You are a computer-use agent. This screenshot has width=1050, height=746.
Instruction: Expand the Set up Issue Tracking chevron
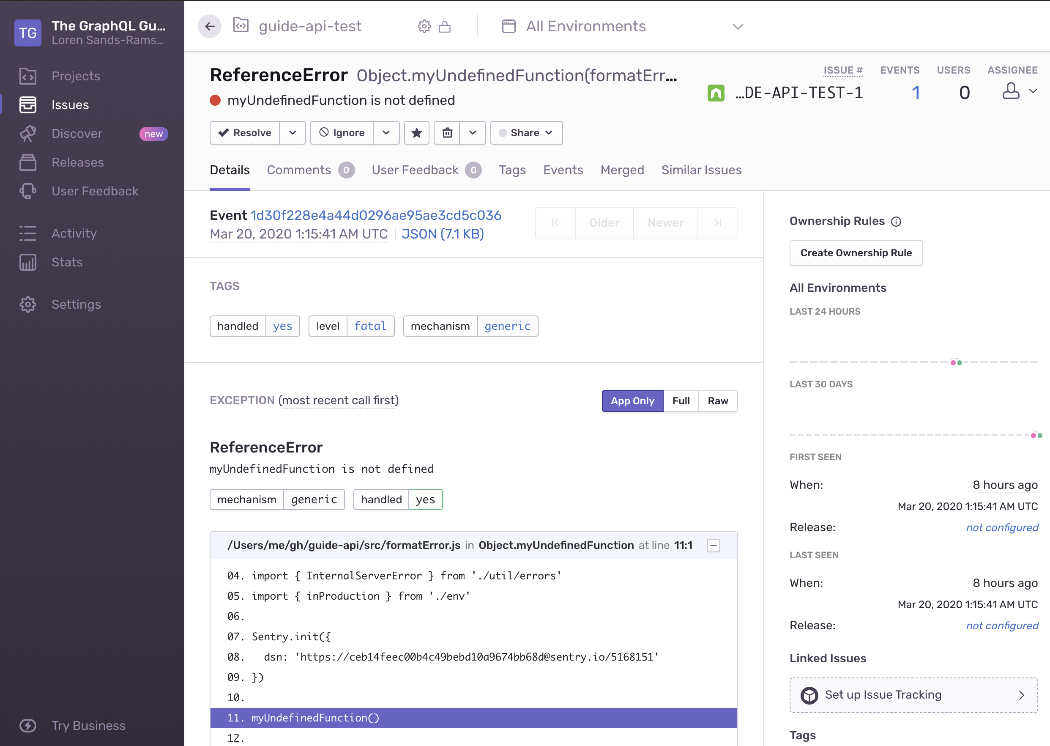(x=1022, y=695)
